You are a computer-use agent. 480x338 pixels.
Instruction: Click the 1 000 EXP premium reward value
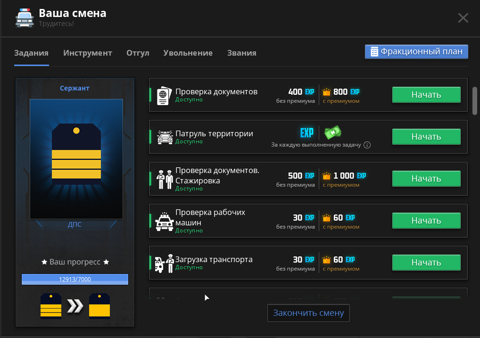point(349,176)
